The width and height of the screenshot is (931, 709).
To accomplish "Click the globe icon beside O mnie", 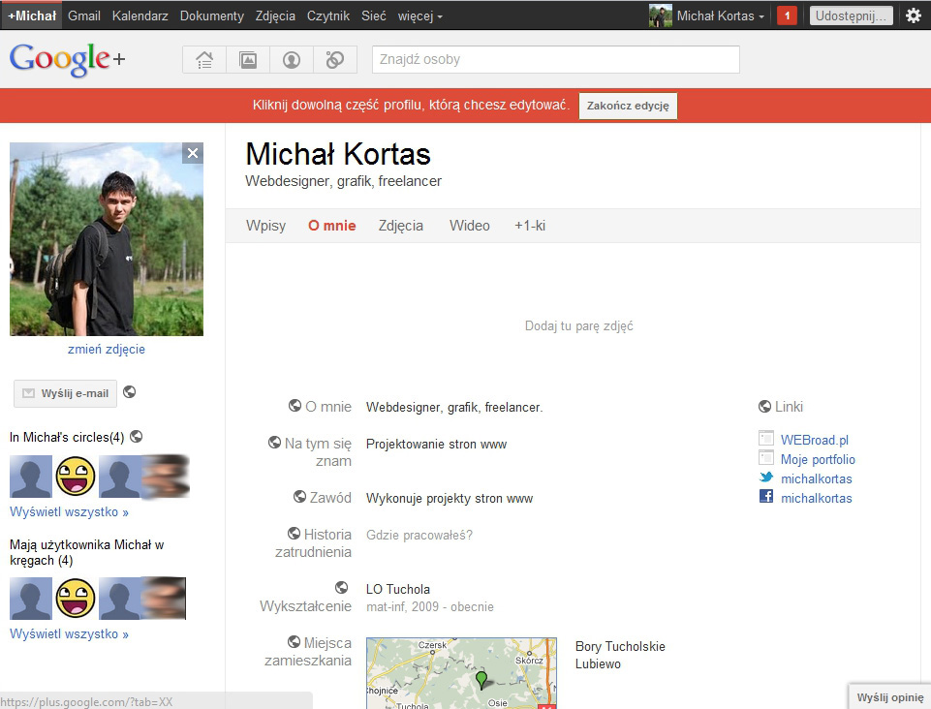I will click(x=295, y=406).
